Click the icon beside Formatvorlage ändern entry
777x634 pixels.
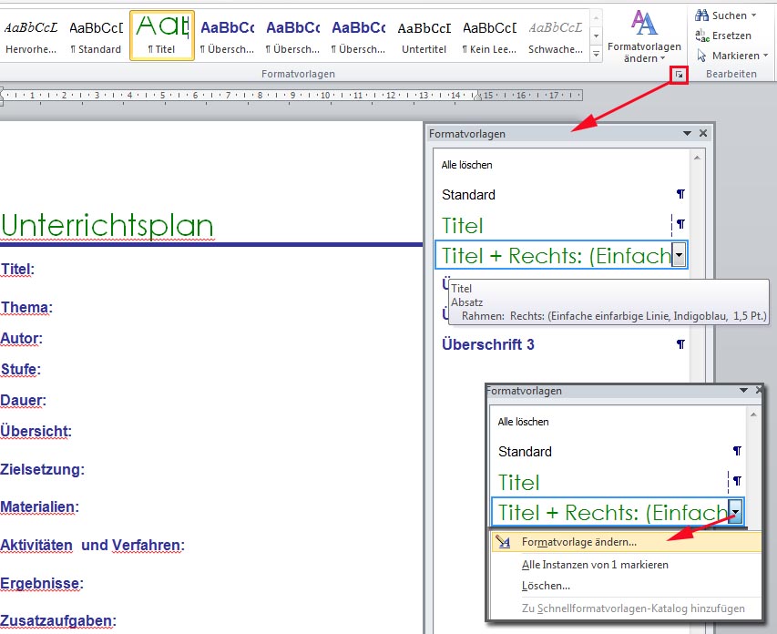[x=504, y=542]
